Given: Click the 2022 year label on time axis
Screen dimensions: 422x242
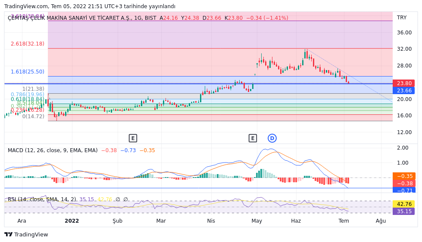Looking at the screenshot, I should click(72, 221).
